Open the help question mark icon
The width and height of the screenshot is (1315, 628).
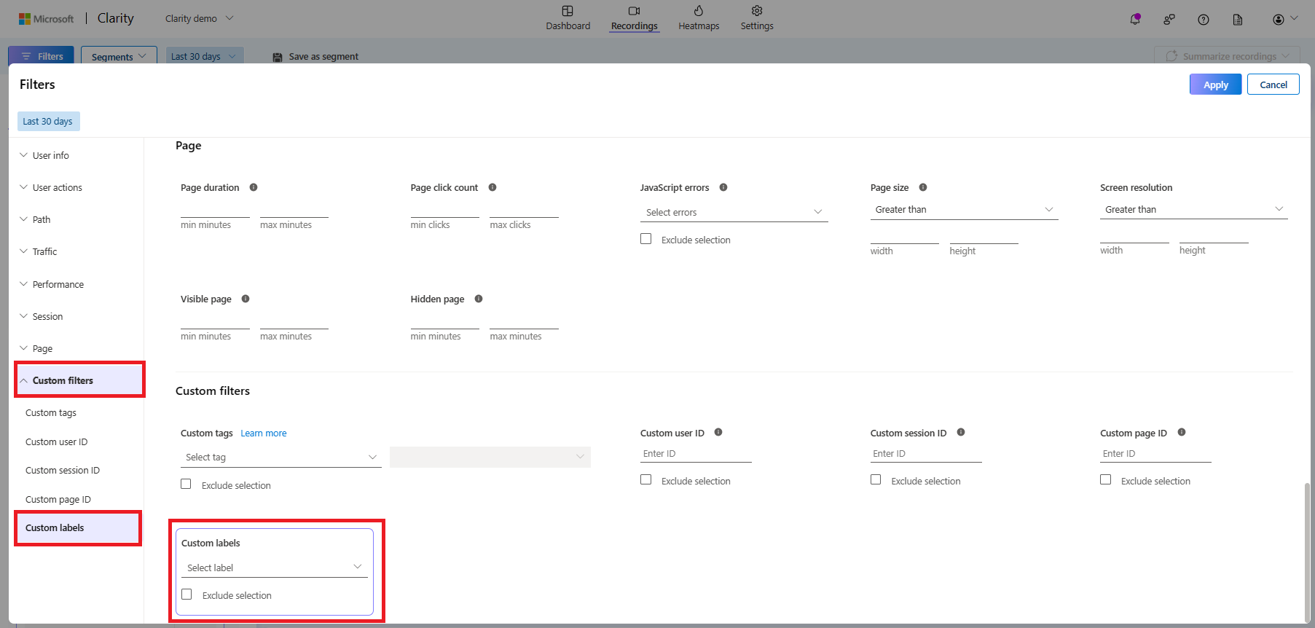tap(1204, 20)
